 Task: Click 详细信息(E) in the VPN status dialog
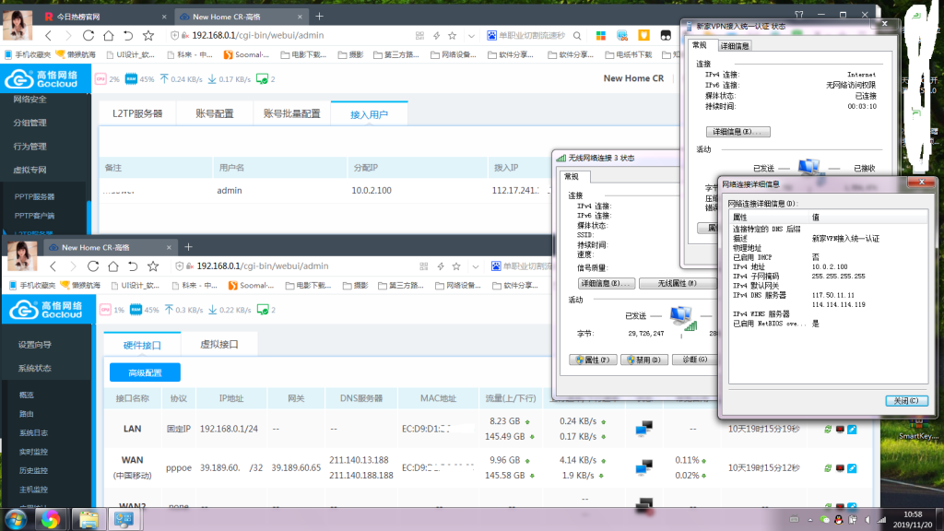(738, 132)
